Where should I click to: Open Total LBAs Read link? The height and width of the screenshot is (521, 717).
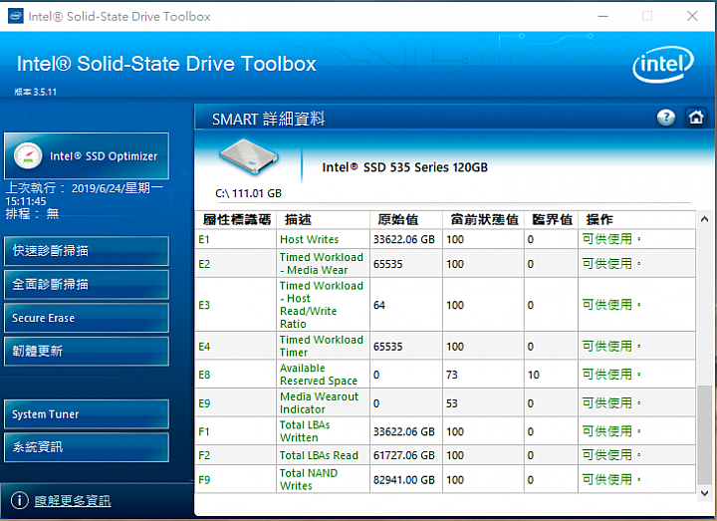[x=319, y=455]
